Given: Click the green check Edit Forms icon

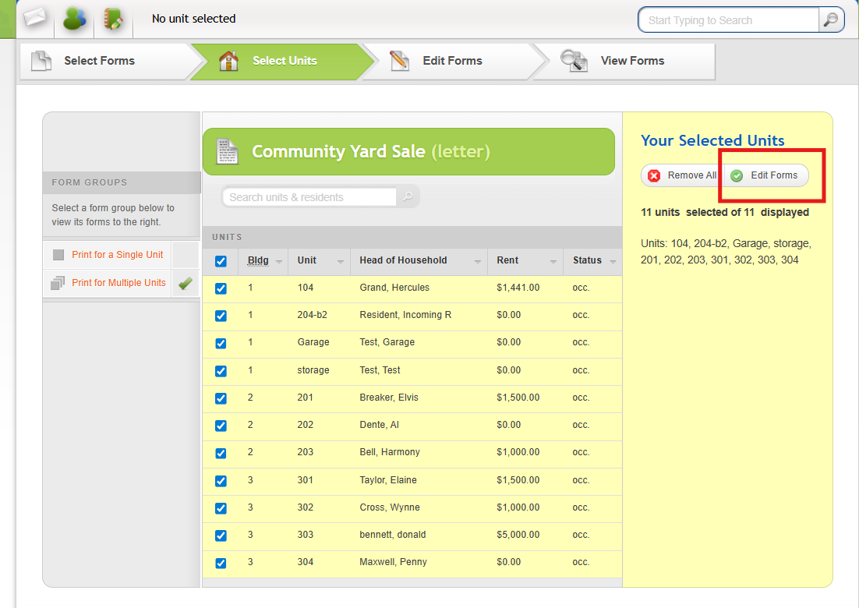Looking at the screenshot, I should pos(737,176).
